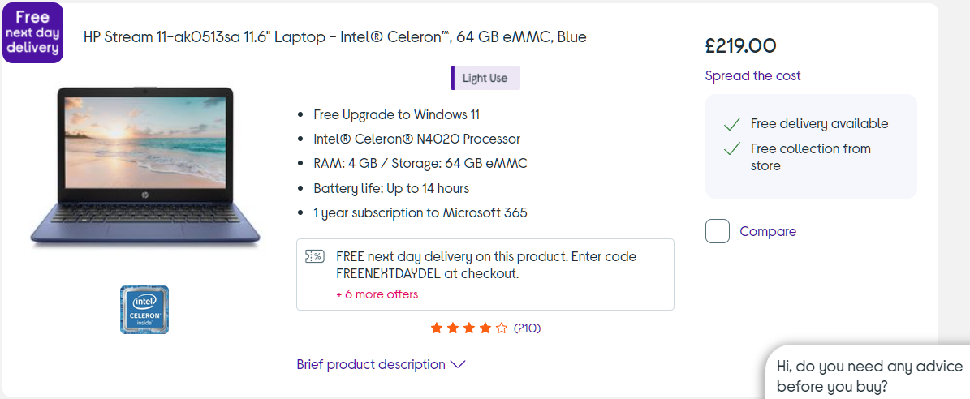970x399 pixels.
Task: Click the Intel Celeron inside logo
Action: click(x=144, y=309)
